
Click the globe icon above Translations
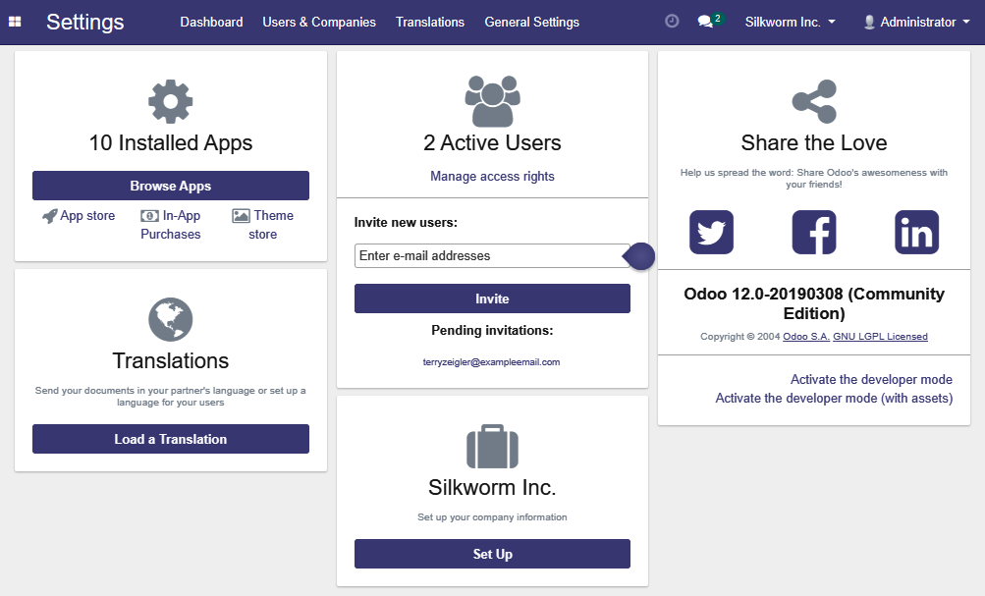click(x=170, y=320)
